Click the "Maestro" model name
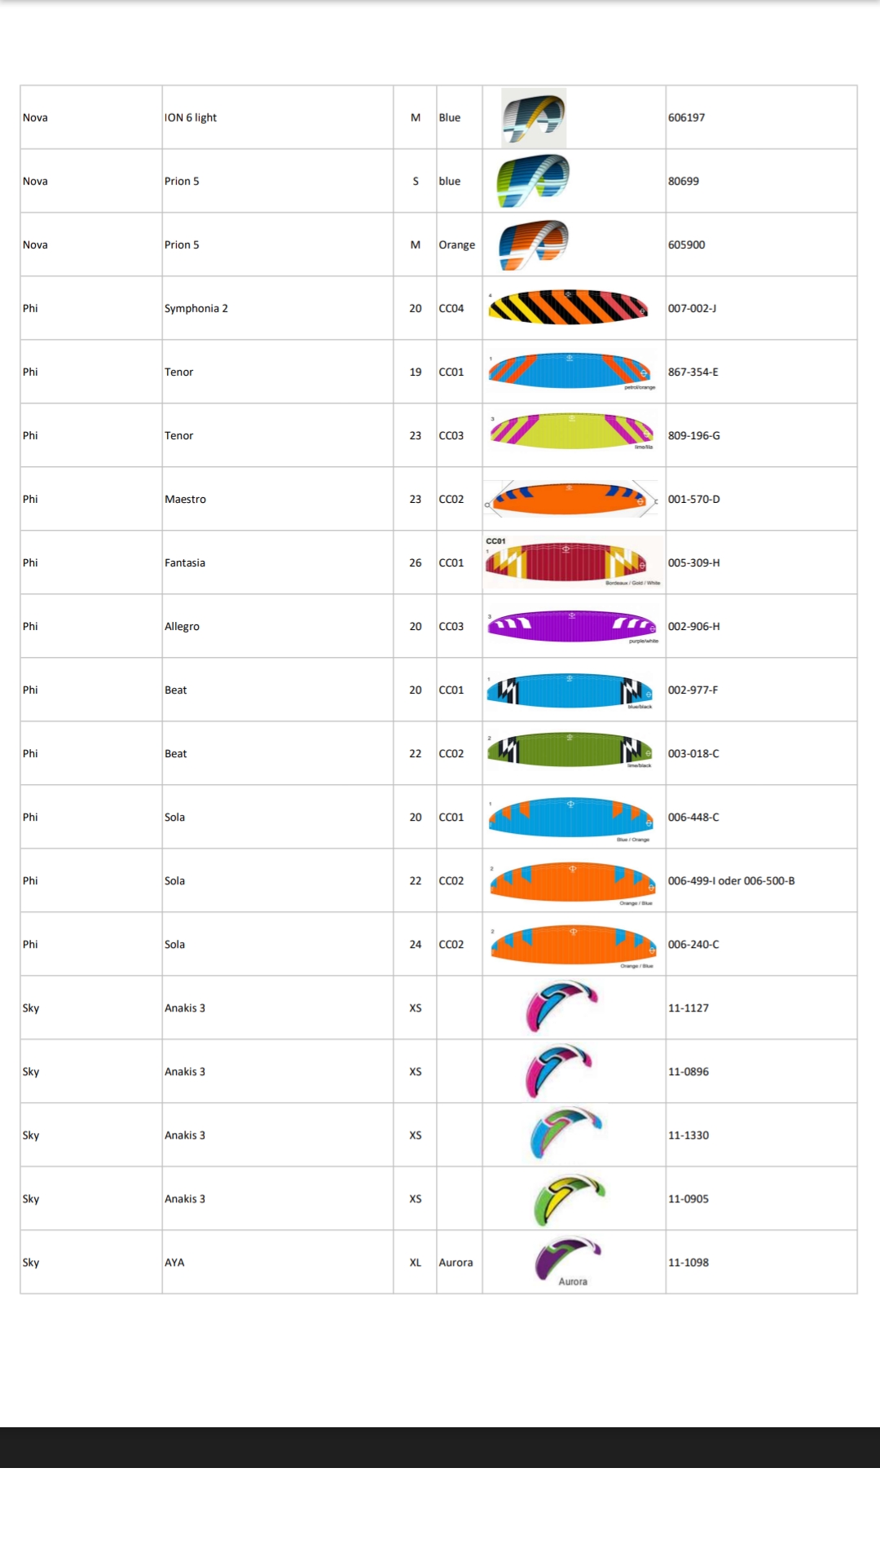Viewport: 880px width, 1565px height. tap(185, 499)
